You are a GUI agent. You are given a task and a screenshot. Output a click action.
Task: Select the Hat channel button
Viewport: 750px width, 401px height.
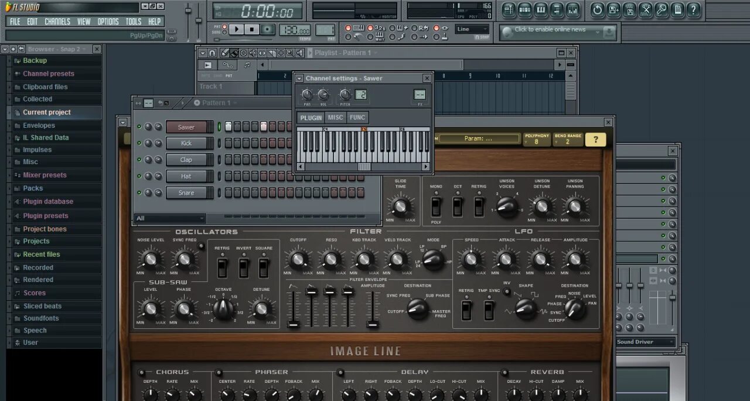tap(186, 176)
